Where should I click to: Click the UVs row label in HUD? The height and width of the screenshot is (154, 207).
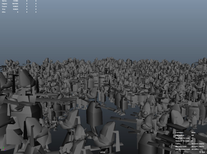point(4,12)
